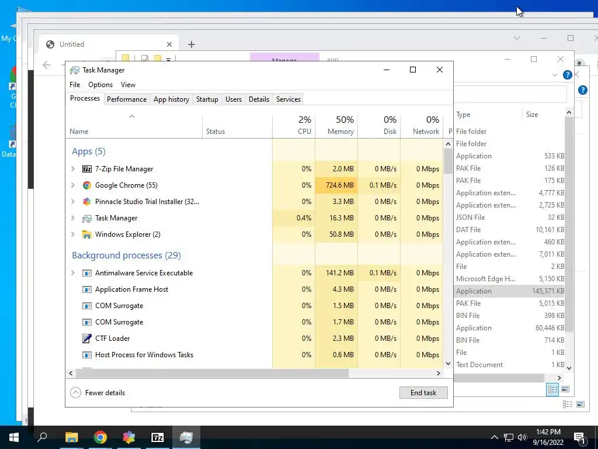Viewport: 598px width, 449px height.
Task: Sort processes by Name column header
Action: 134,125
